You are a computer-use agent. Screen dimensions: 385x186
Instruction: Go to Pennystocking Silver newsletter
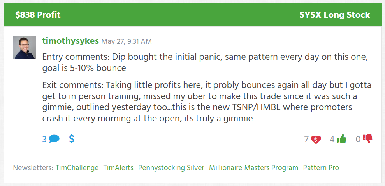171,168
